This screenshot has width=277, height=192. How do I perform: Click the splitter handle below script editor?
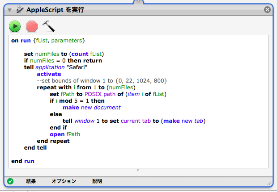(138, 170)
